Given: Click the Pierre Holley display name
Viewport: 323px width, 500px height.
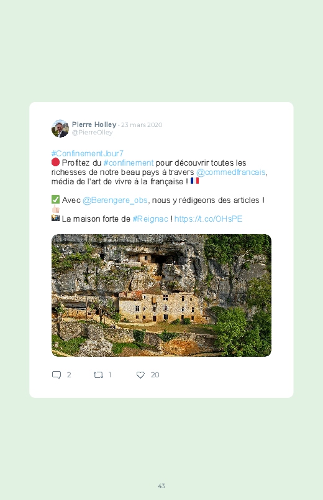Looking at the screenshot, I should click(94, 125).
